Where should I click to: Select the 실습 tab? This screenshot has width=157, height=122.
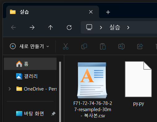point(53,12)
